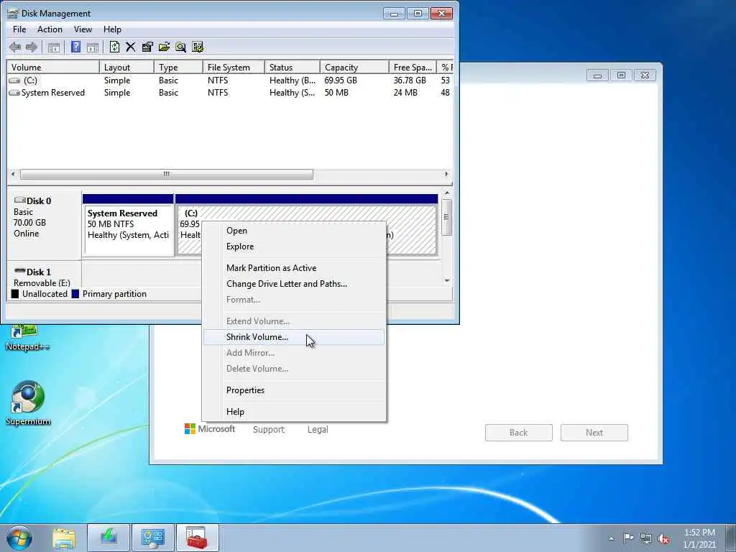
Task: Click the black X Delete toolbar icon
Action: [x=131, y=47]
